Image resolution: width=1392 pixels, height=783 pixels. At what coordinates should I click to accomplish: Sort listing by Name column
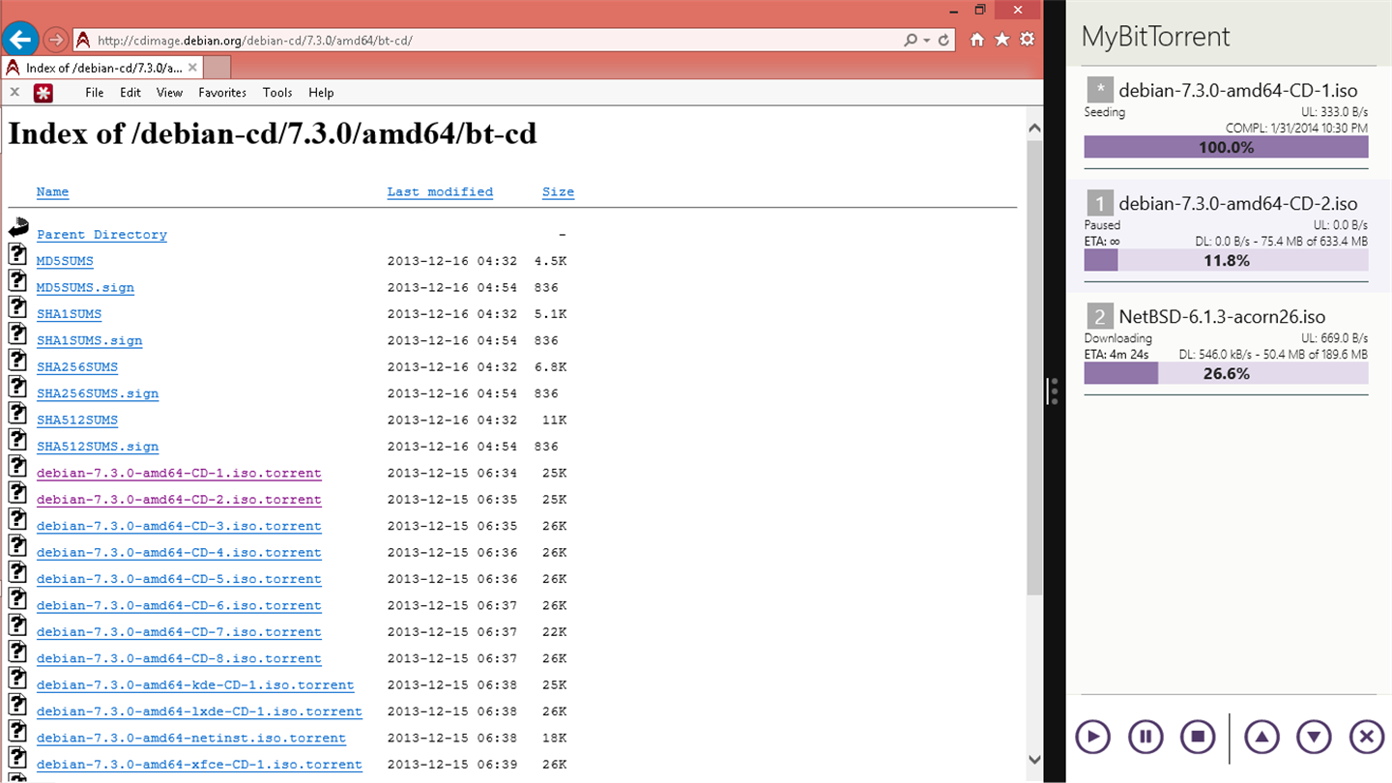coord(52,191)
